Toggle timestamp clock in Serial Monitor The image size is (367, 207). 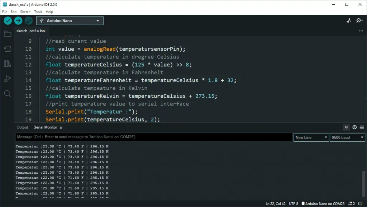[x=354, y=127]
